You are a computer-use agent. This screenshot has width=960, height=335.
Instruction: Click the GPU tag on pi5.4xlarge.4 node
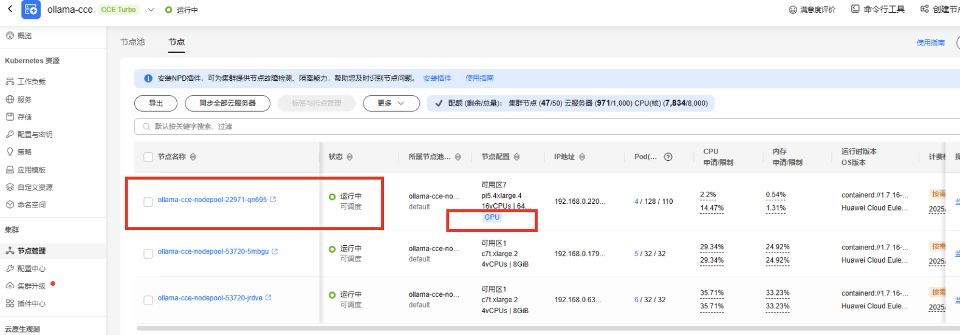[x=492, y=217]
